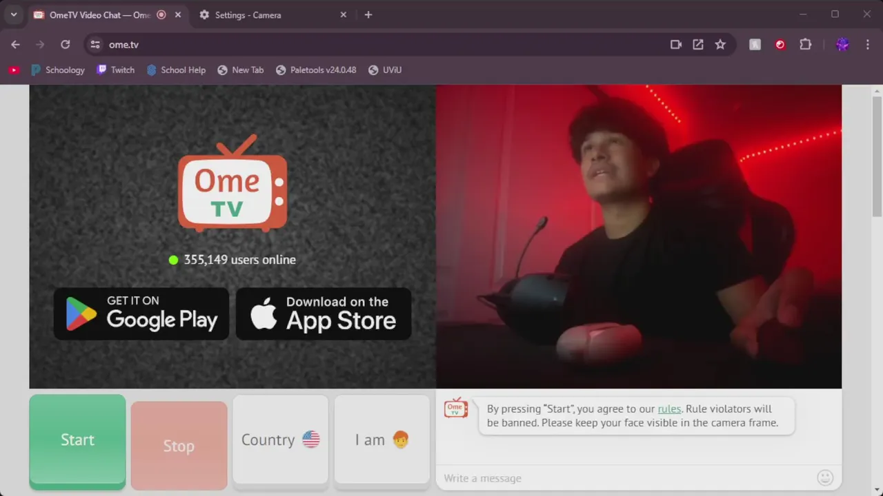This screenshot has width=883, height=496.
Task: Switch to the Settings - Camera tab
Action: tap(273, 14)
